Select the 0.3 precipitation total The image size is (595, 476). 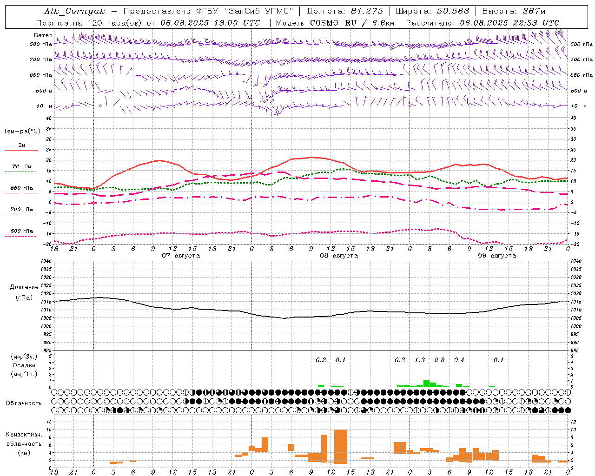click(x=400, y=360)
